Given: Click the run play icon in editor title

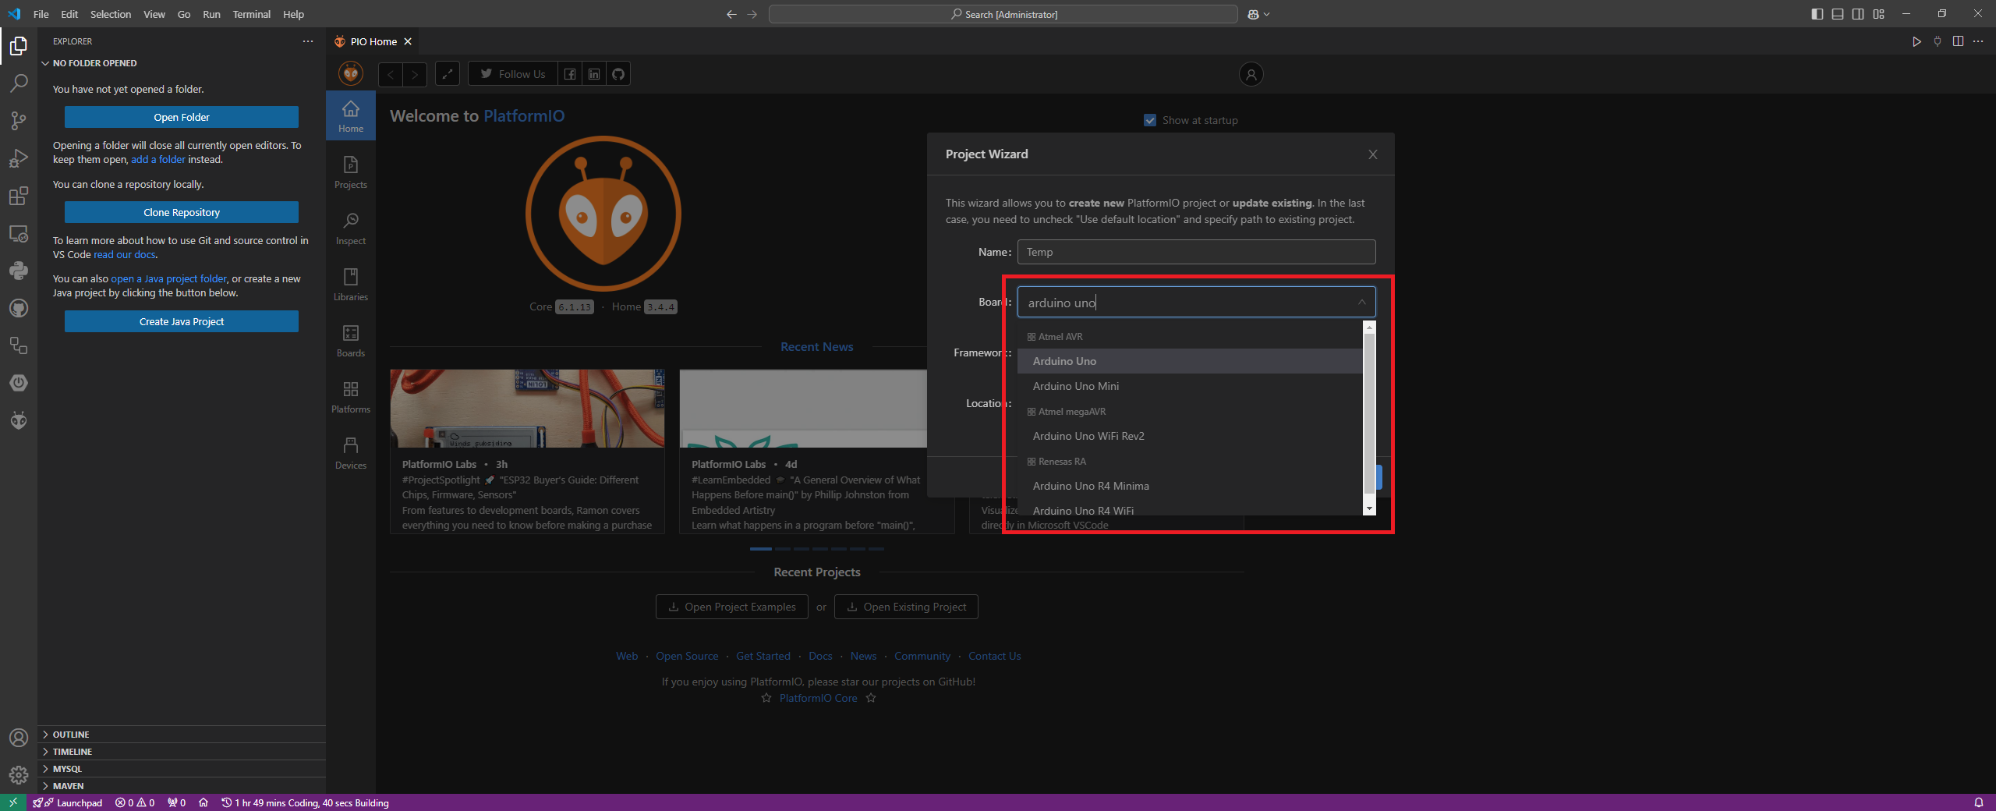Looking at the screenshot, I should pyautogui.click(x=1916, y=41).
